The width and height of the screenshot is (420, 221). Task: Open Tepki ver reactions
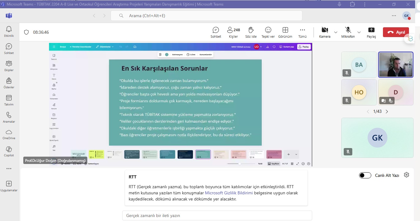tap(268, 32)
